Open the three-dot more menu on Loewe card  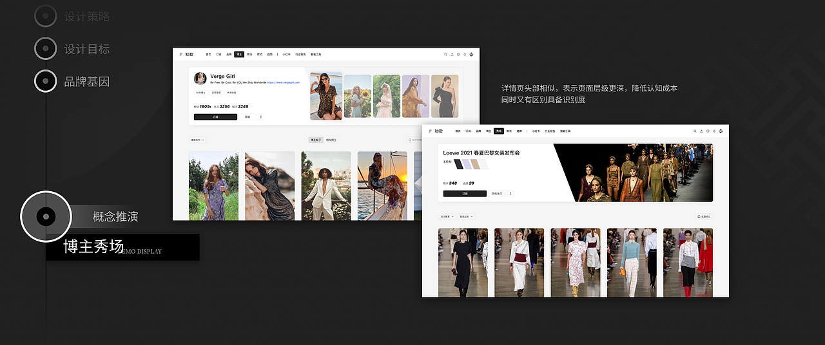(x=510, y=194)
